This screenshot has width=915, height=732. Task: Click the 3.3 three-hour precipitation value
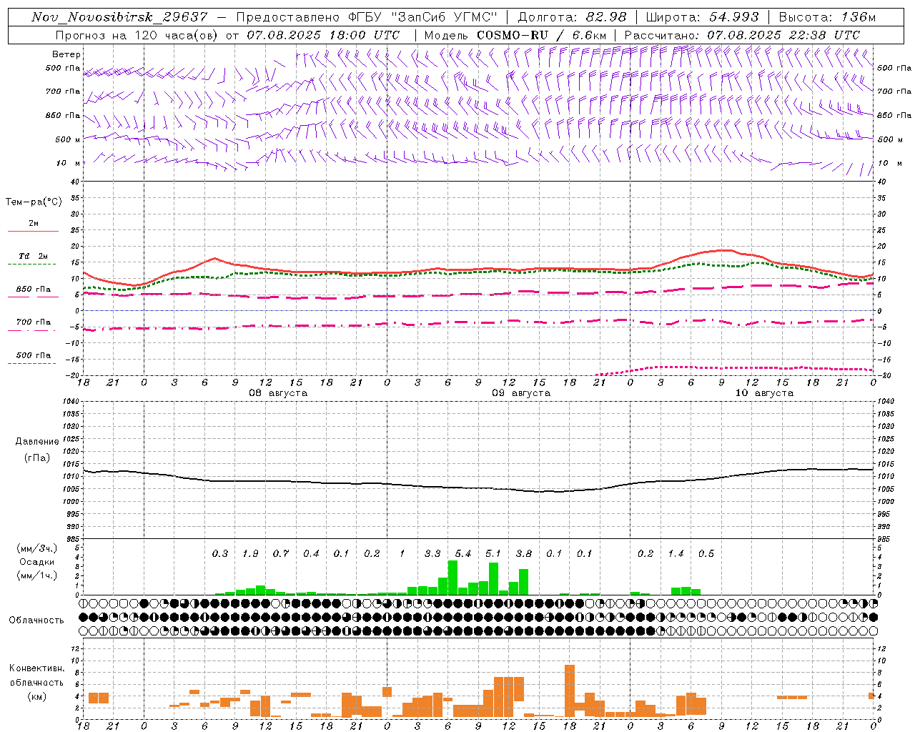(x=432, y=553)
